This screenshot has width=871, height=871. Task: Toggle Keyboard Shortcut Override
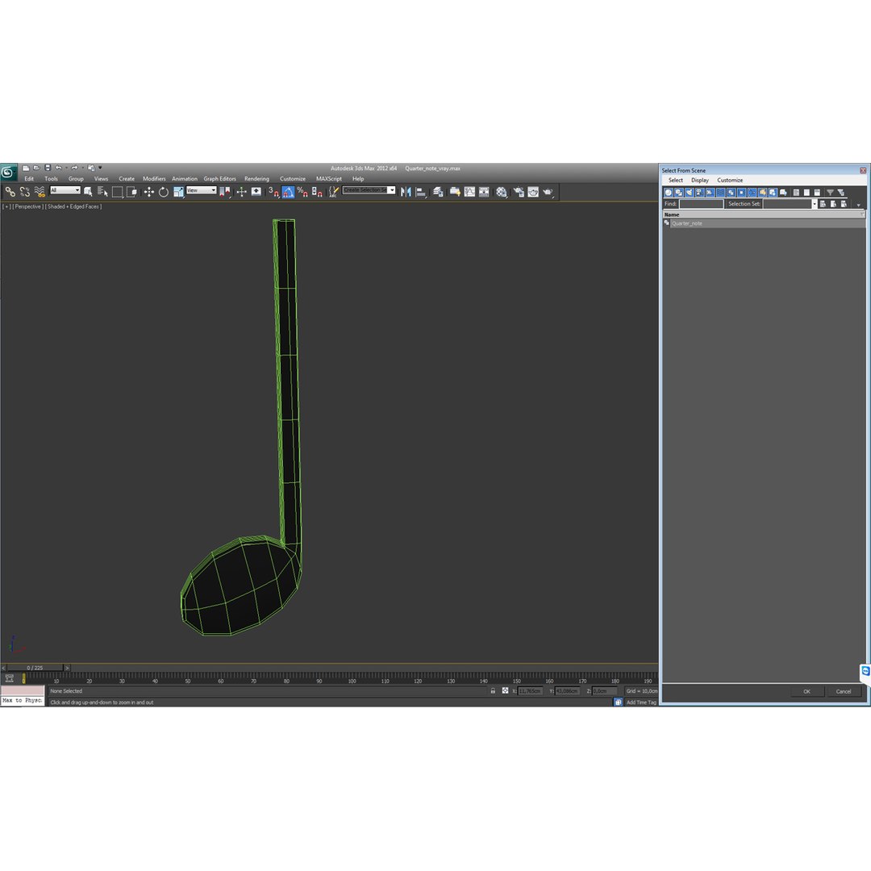[x=256, y=192]
